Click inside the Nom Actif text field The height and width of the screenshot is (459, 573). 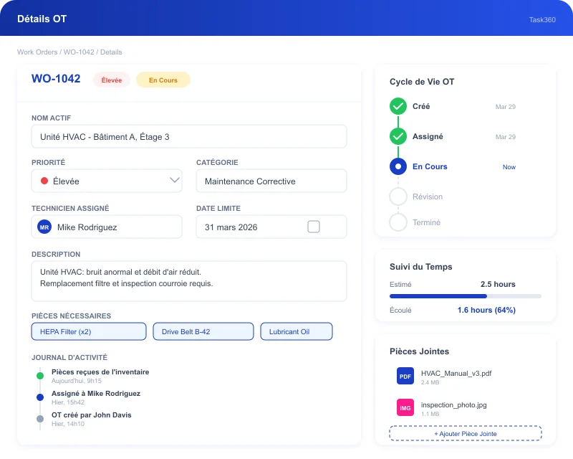click(188, 136)
